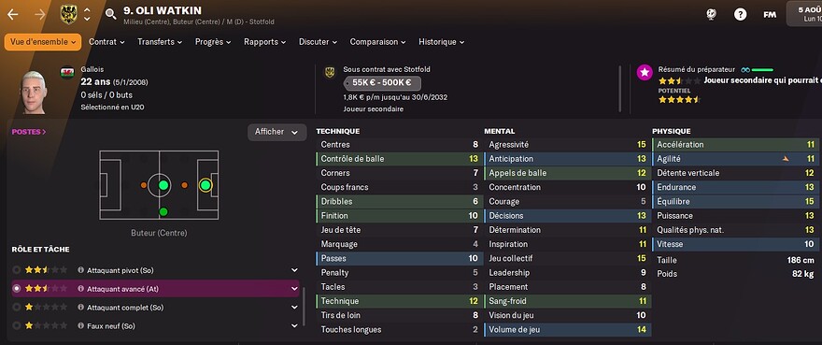The width and height of the screenshot is (822, 345).
Task: Open the Comparaison menu
Action: click(x=377, y=42)
